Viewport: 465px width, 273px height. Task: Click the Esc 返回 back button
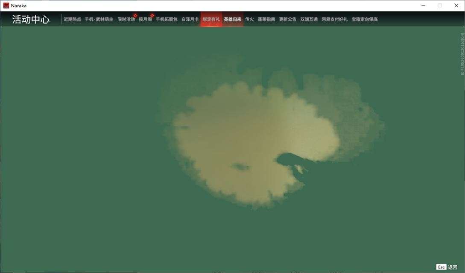447,267
